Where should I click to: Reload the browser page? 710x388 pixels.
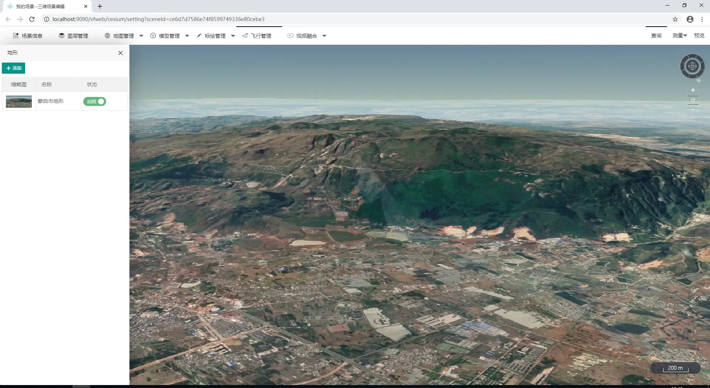[32, 19]
